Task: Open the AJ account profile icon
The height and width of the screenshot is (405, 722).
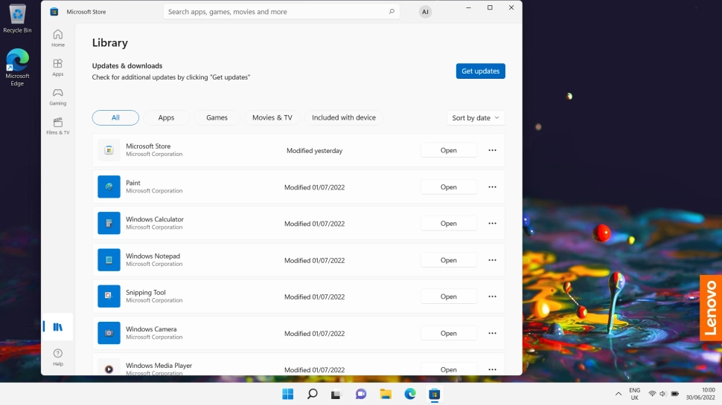Action: pos(426,12)
